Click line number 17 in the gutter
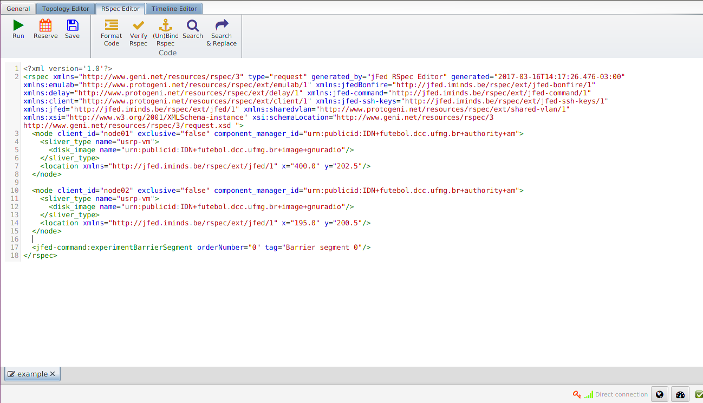703x403 pixels. pyautogui.click(x=15, y=247)
